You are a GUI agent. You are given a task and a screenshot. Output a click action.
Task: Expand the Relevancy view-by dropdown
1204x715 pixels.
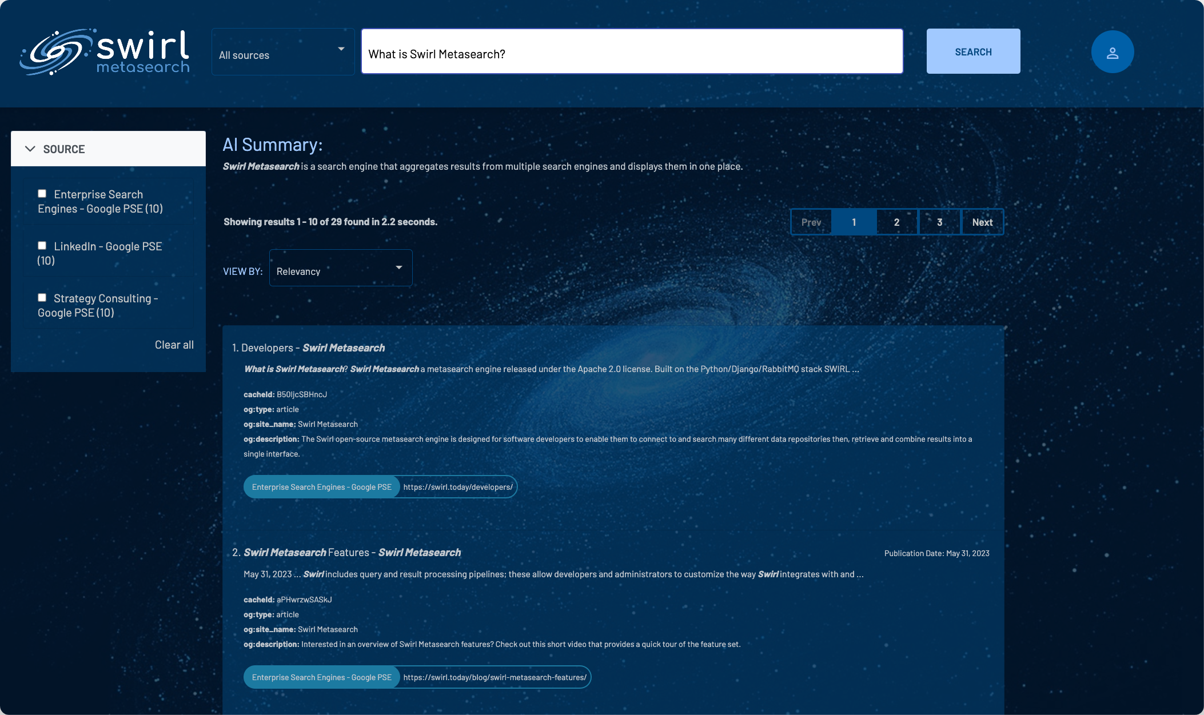(x=340, y=268)
